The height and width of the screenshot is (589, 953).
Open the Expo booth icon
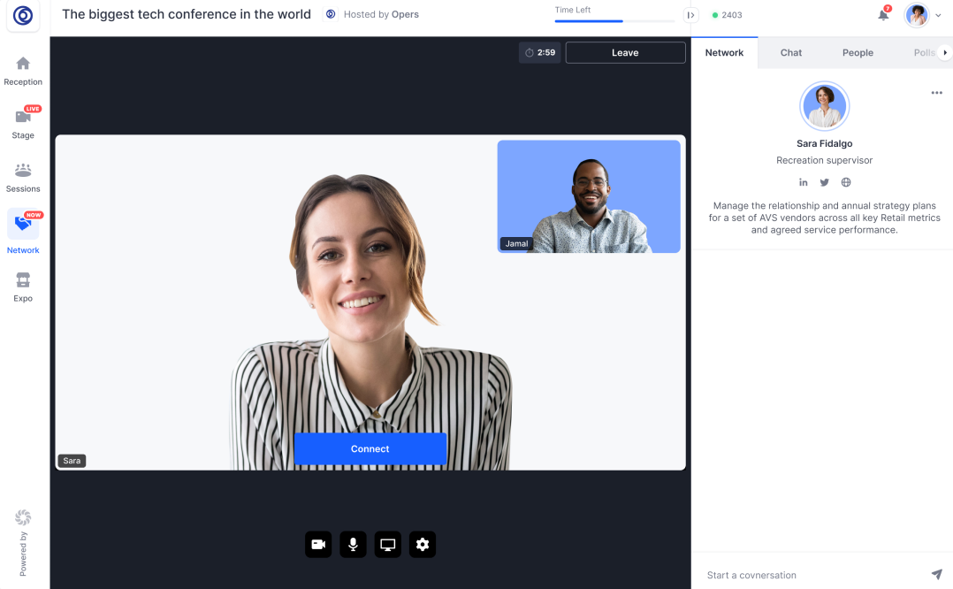pyautogui.click(x=23, y=279)
